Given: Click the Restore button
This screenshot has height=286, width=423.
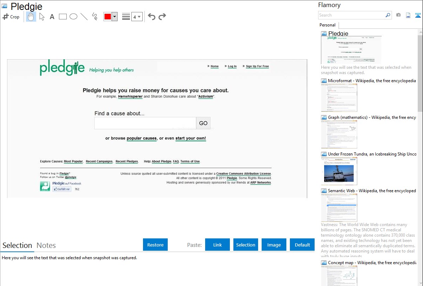Looking at the screenshot, I should 155,245.
